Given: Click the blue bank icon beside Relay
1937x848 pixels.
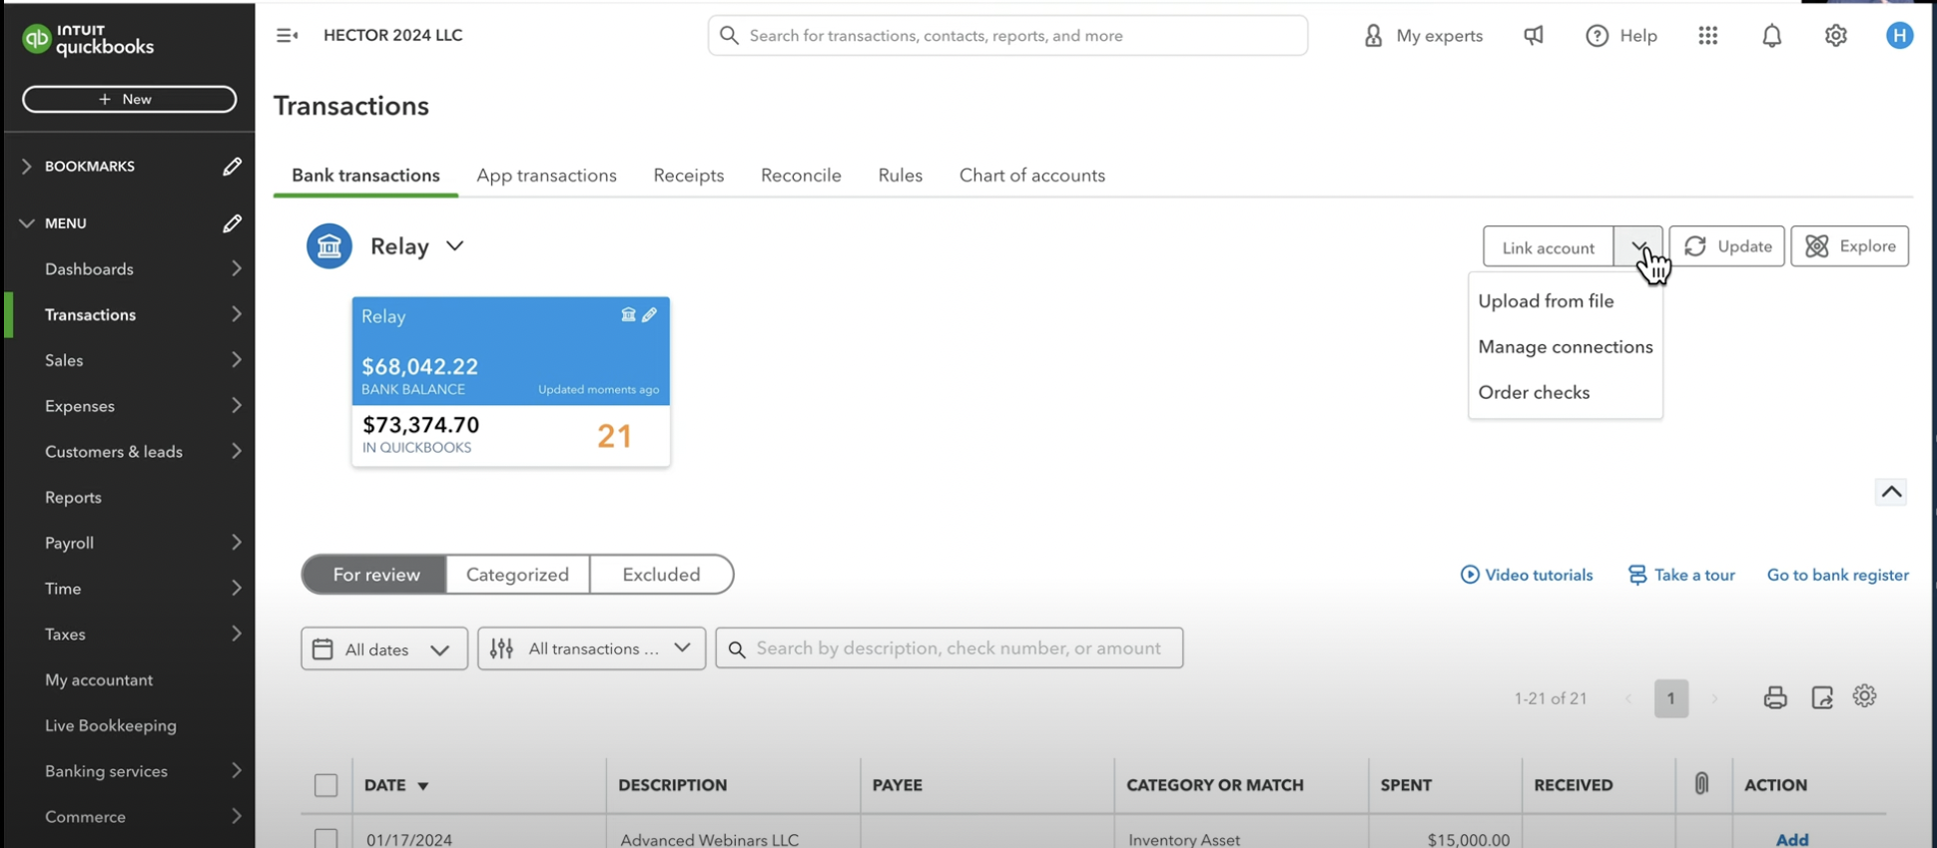Looking at the screenshot, I should 329,246.
